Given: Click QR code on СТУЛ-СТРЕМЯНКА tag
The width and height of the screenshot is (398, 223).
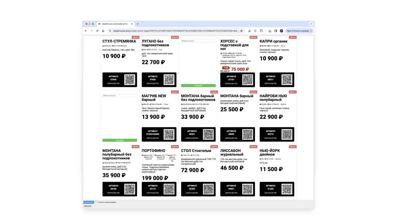Looking at the screenshot, I should click(x=130, y=80).
